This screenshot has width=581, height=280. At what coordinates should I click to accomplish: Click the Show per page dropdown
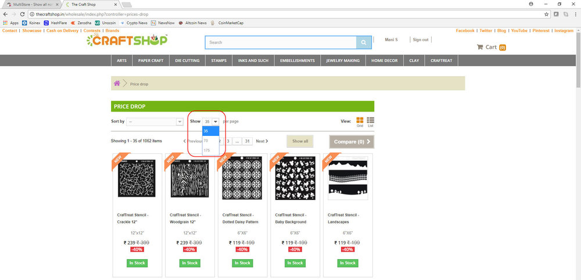pyautogui.click(x=211, y=121)
